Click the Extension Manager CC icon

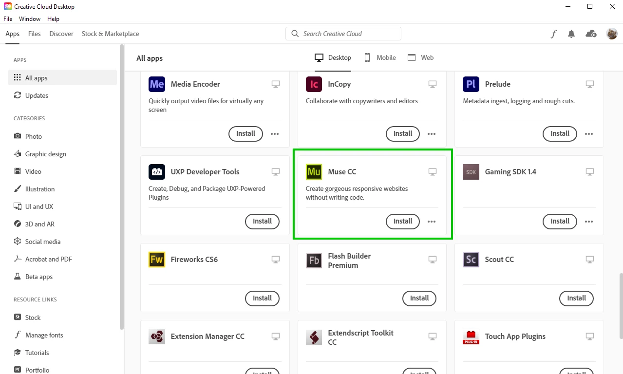coord(157,337)
